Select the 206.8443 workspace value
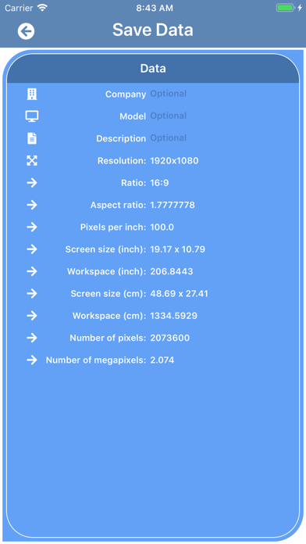This screenshot has height=544, width=306. coord(172,271)
